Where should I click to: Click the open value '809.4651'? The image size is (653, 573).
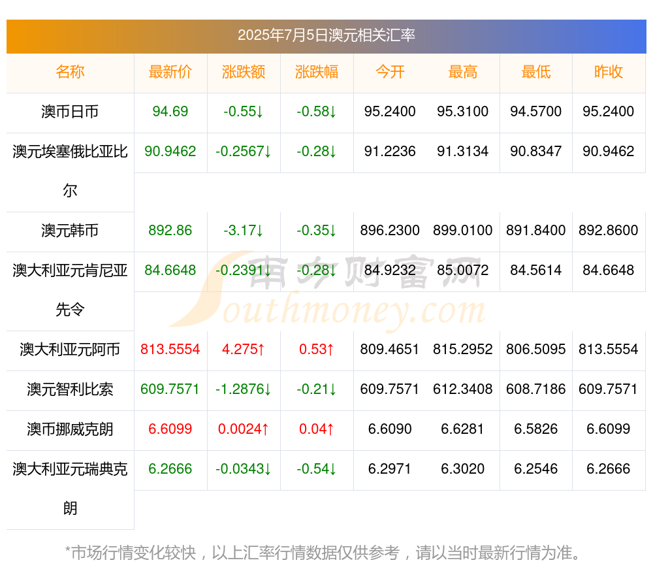[390, 349]
